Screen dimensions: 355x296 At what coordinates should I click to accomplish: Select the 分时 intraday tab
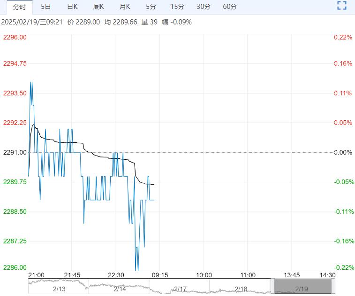tap(20, 7)
